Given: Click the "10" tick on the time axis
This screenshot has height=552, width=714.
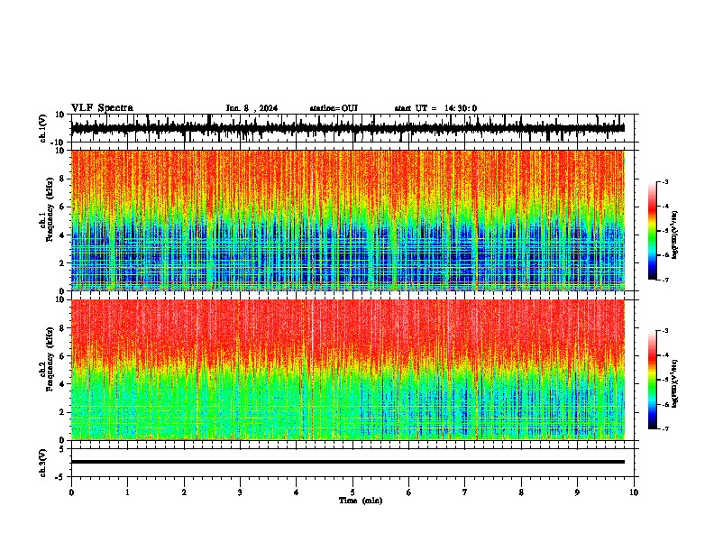Looking at the screenshot, I should click(634, 492).
